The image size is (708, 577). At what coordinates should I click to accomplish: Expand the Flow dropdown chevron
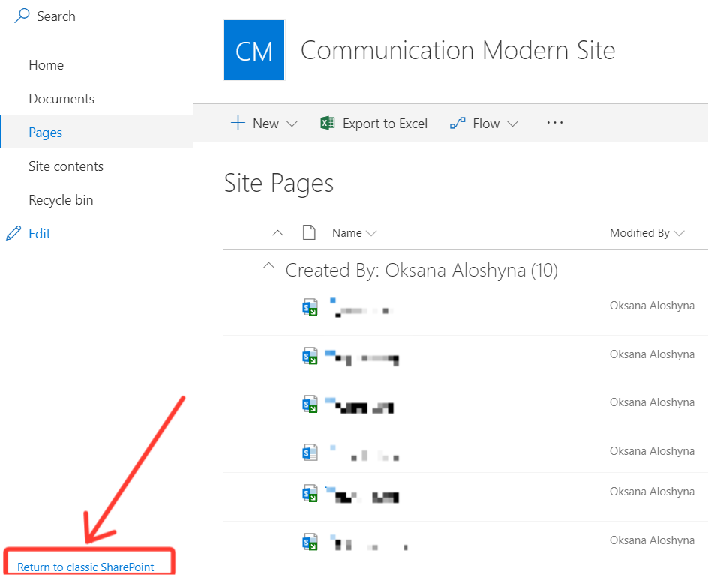[x=512, y=124]
